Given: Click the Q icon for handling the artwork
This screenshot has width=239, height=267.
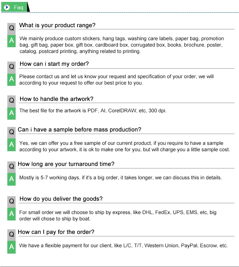Looking at the screenshot, I should (11, 100).
